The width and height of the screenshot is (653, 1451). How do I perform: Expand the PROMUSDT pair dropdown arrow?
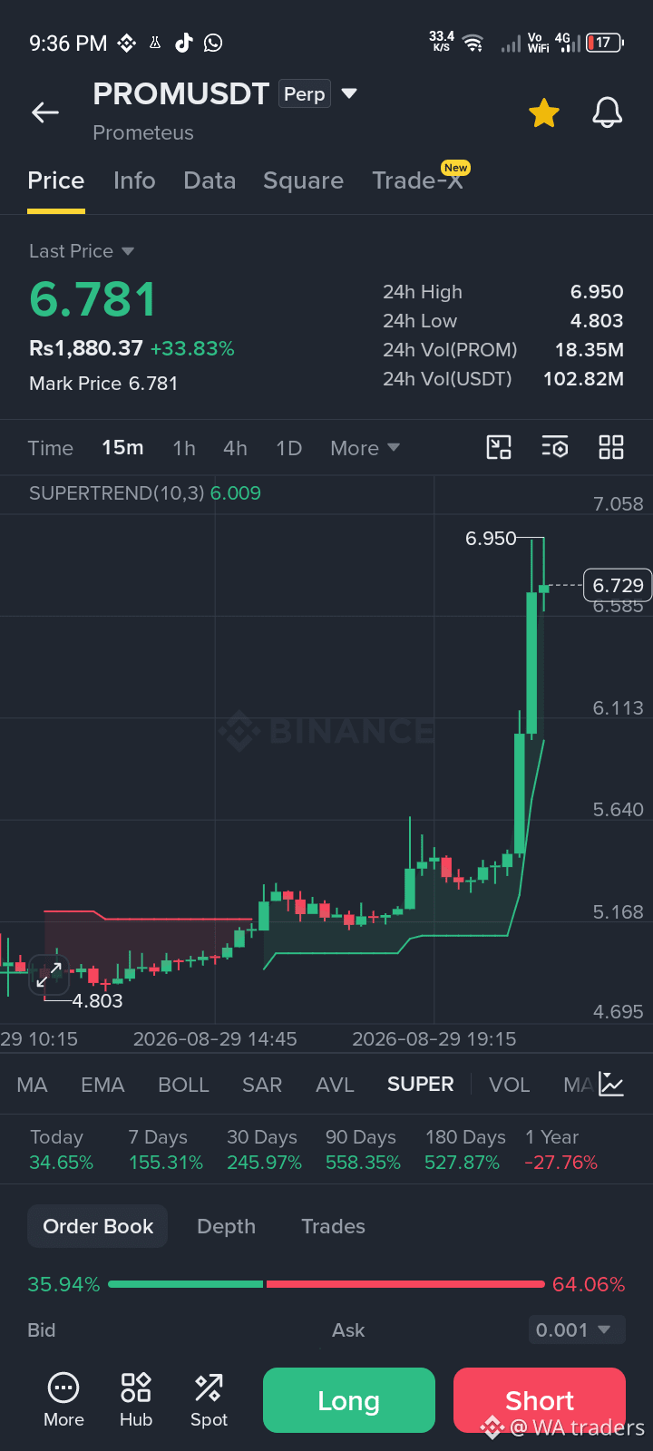[x=349, y=93]
